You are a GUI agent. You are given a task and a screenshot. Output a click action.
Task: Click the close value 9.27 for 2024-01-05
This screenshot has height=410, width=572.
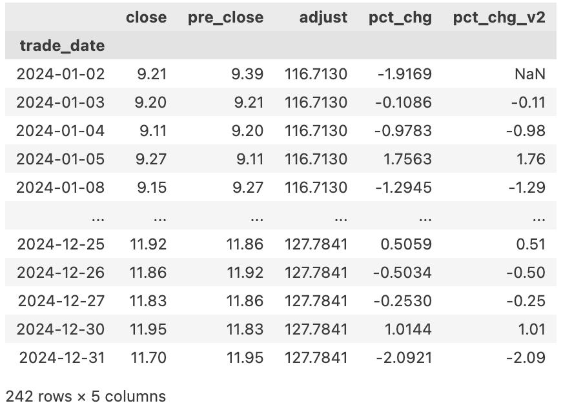point(152,159)
